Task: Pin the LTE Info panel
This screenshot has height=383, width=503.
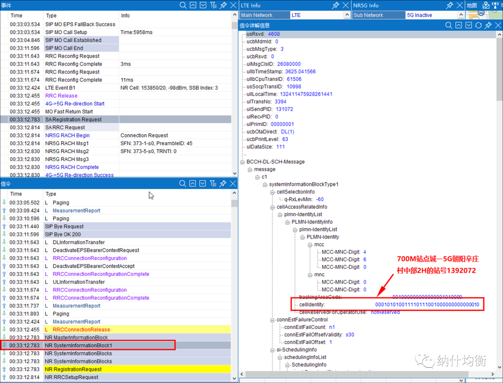Action: point(335,5)
